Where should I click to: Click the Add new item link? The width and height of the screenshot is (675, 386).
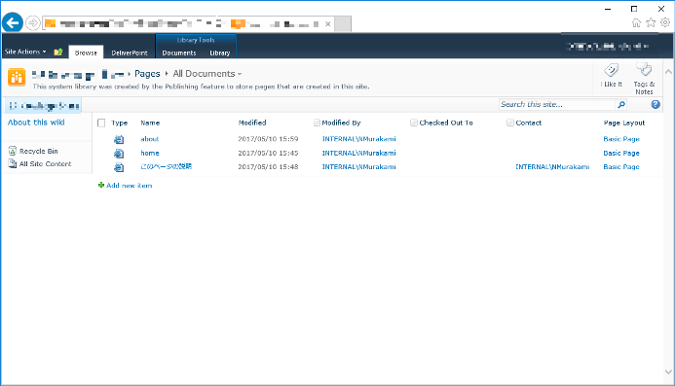pyautogui.click(x=130, y=186)
